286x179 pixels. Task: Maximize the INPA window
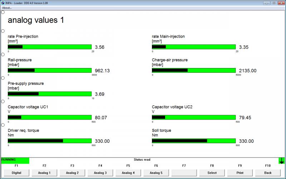click(x=274, y=3)
